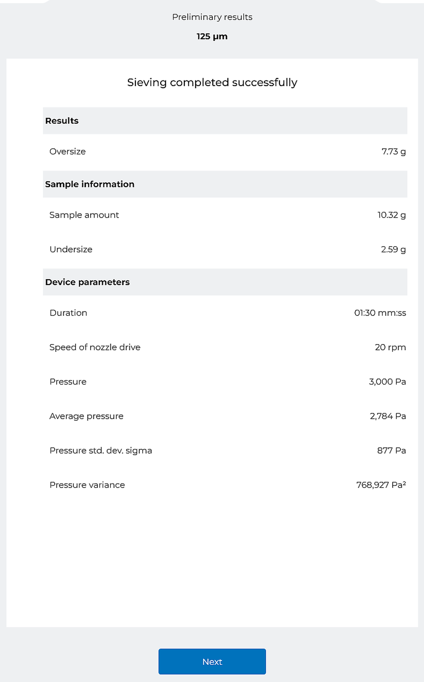Click the Sample amount row label
This screenshot has height=682, width=424.
pos(84,215)
